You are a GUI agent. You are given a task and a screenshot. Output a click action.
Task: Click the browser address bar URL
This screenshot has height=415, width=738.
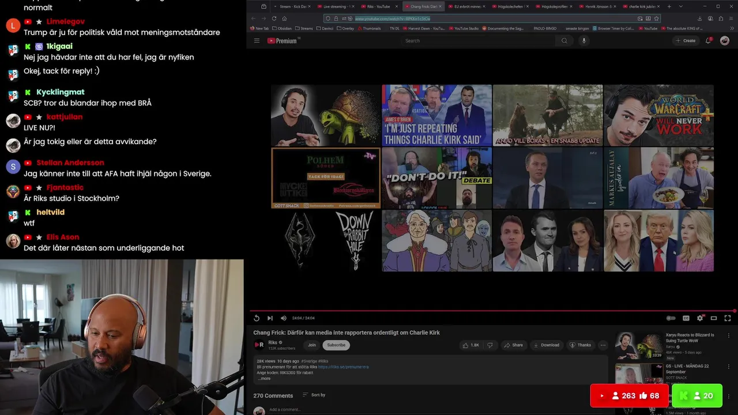click(392, 18)
